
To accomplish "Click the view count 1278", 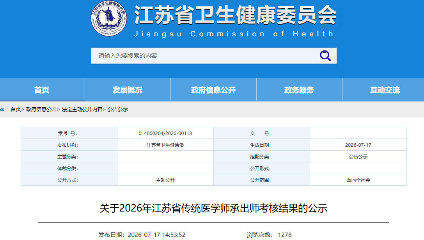I will [x=285, y=235].
